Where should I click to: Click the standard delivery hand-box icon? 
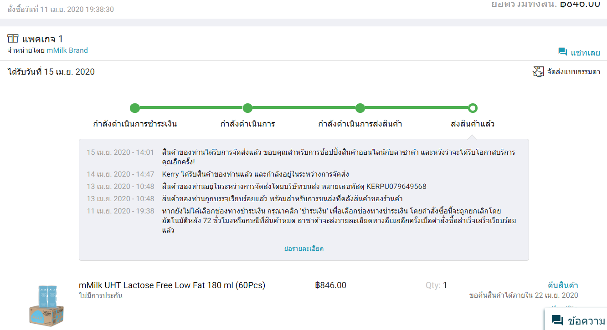pyautogui.click(x=539, y=72)
